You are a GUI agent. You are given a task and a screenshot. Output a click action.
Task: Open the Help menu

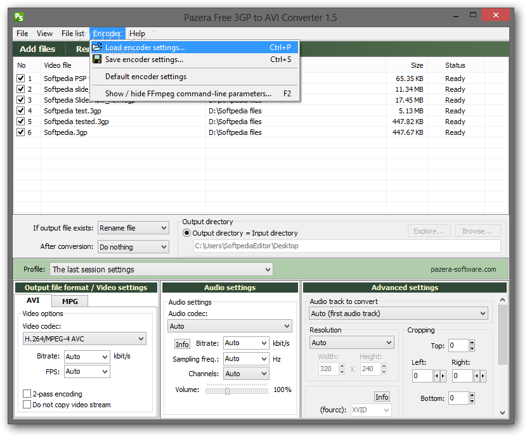coord(137,34)
